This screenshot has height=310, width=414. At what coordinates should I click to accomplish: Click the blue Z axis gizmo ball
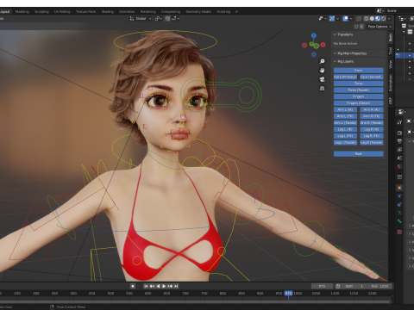point(314,35)
